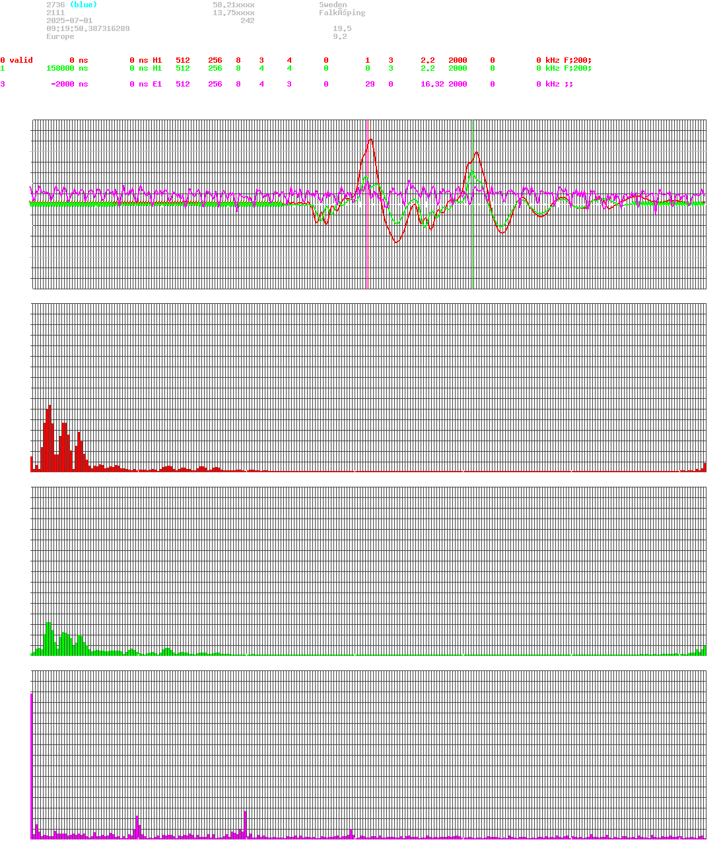Click the green '158000 ns' value
Image resolution: width=723 pixels, height=854 pixels.
pyautogui.click(x=67, y=68)
